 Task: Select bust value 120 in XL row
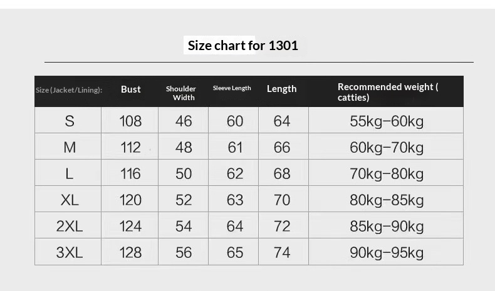pyautogui.click(x=130, y=200)
